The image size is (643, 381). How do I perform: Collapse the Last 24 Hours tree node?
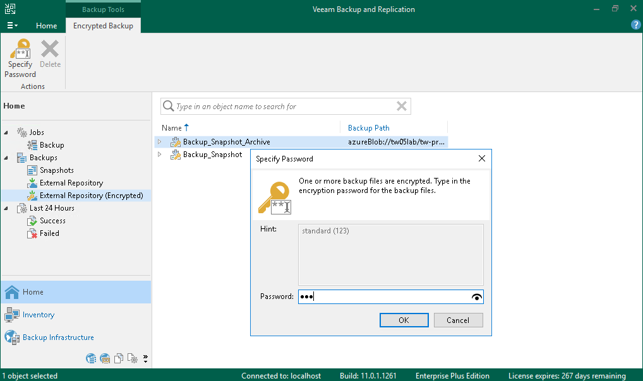(x=6, y=208)
